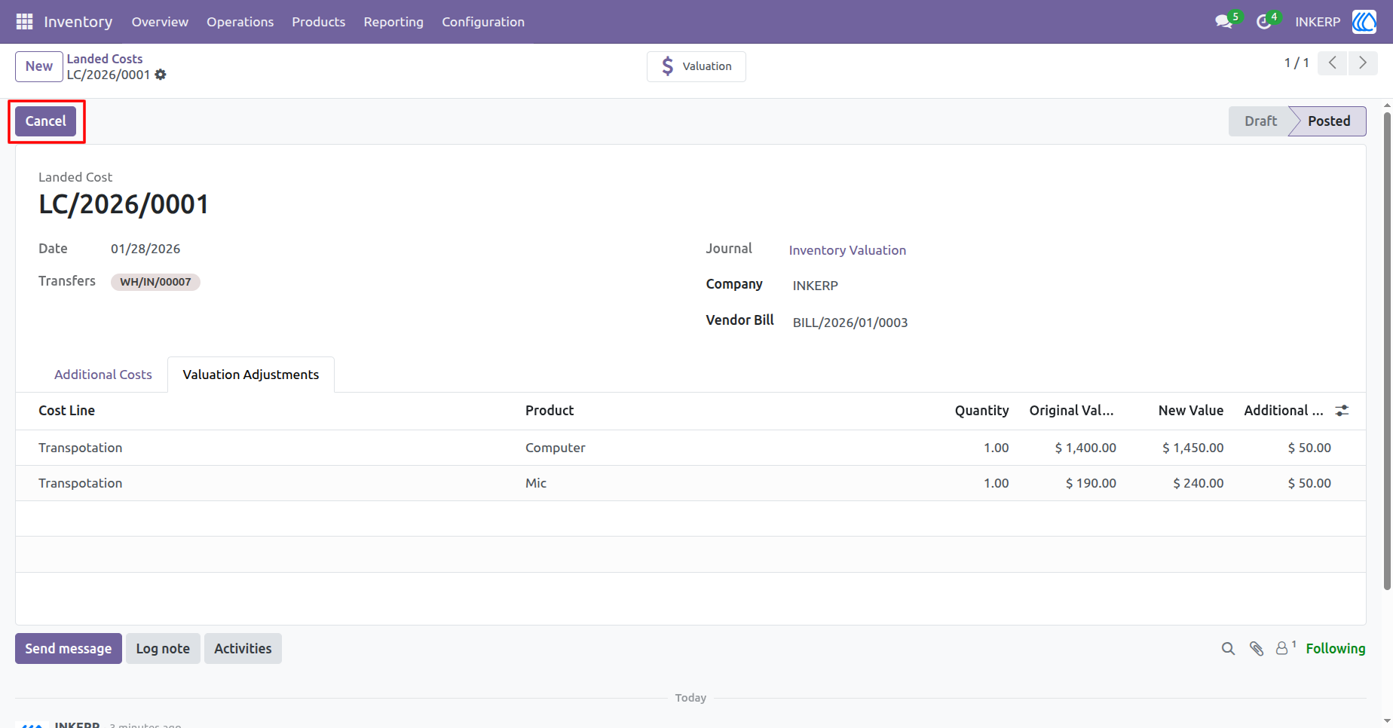Click the Cancel button
1393x728 pixels.
pos(46,121)
